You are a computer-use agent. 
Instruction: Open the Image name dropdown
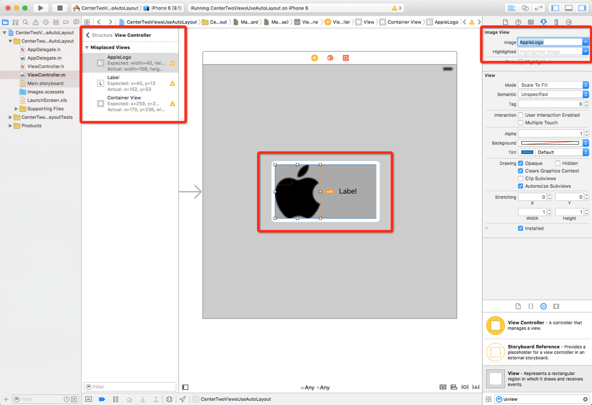click(586, 42)
